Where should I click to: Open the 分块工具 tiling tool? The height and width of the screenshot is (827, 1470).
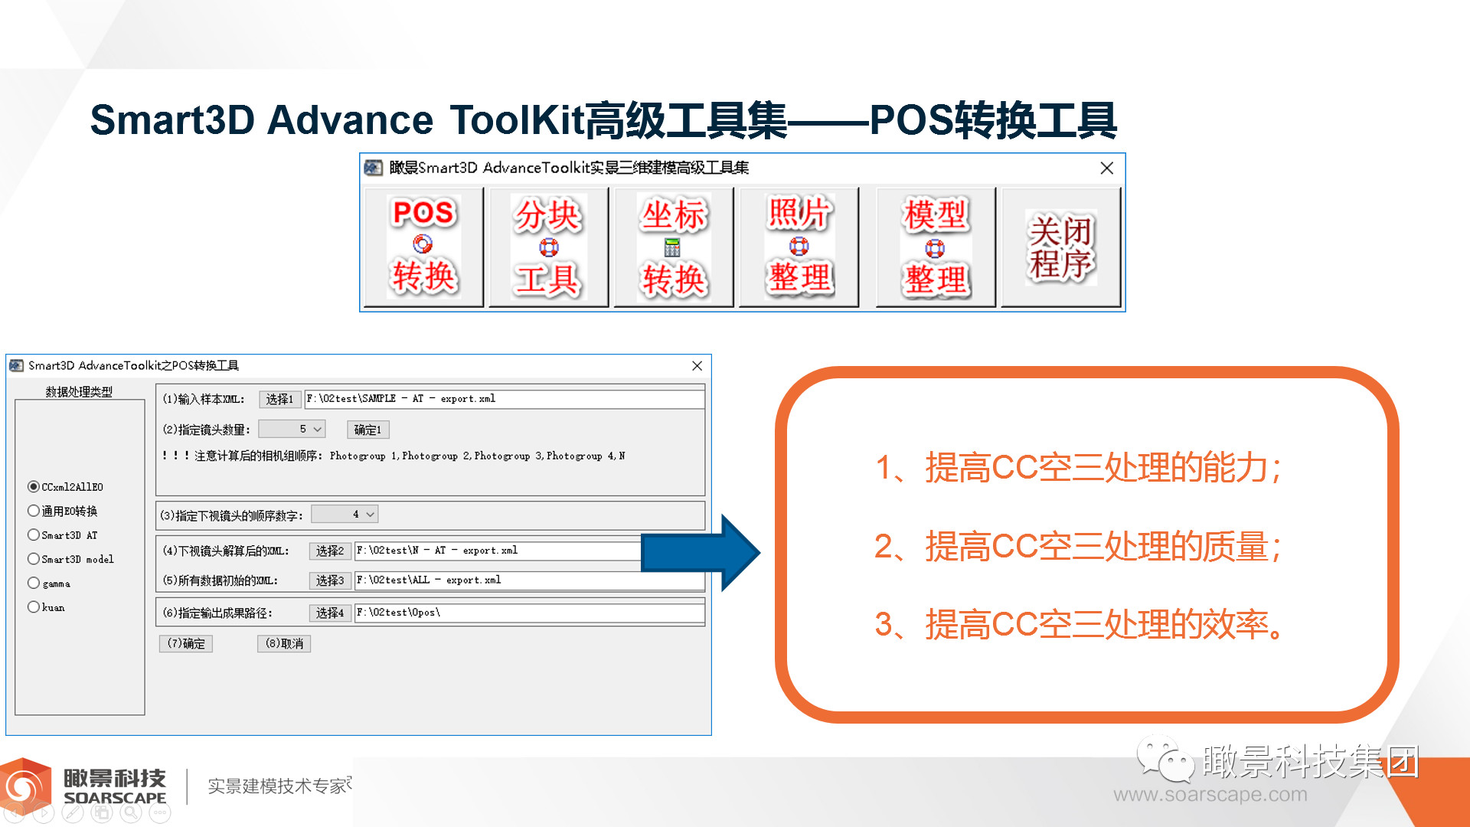coord(548,247)
